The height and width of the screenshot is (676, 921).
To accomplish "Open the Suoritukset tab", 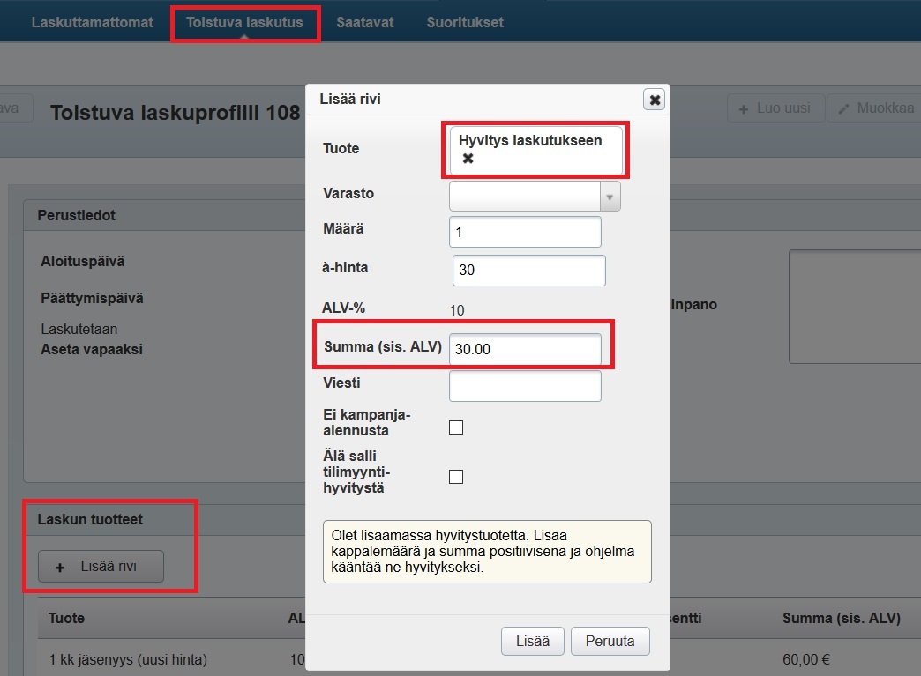I will [465, 22].
